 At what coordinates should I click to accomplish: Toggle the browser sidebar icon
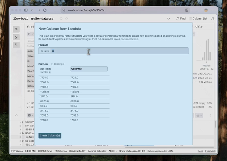point(26,10)
